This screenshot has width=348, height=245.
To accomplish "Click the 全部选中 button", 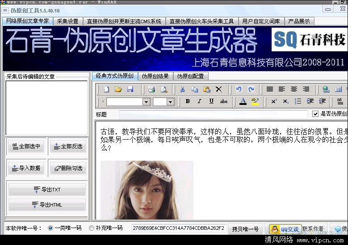I will [x=26, y=146].
